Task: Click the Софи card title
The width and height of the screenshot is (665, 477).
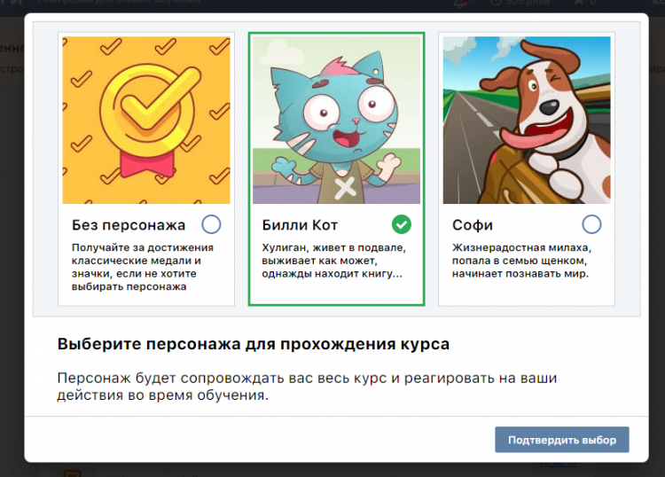Action: tap(472, 224)
